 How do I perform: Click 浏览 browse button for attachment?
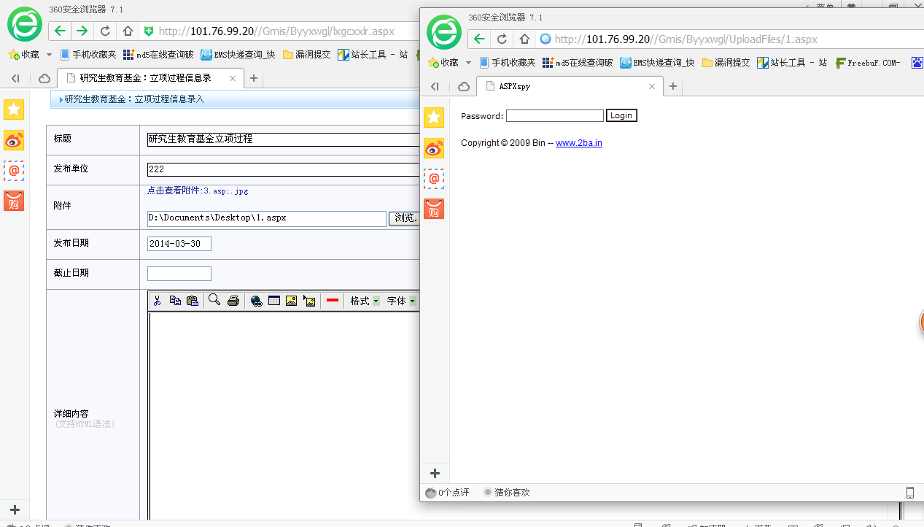pyautogui.click(x=405, y=218)
